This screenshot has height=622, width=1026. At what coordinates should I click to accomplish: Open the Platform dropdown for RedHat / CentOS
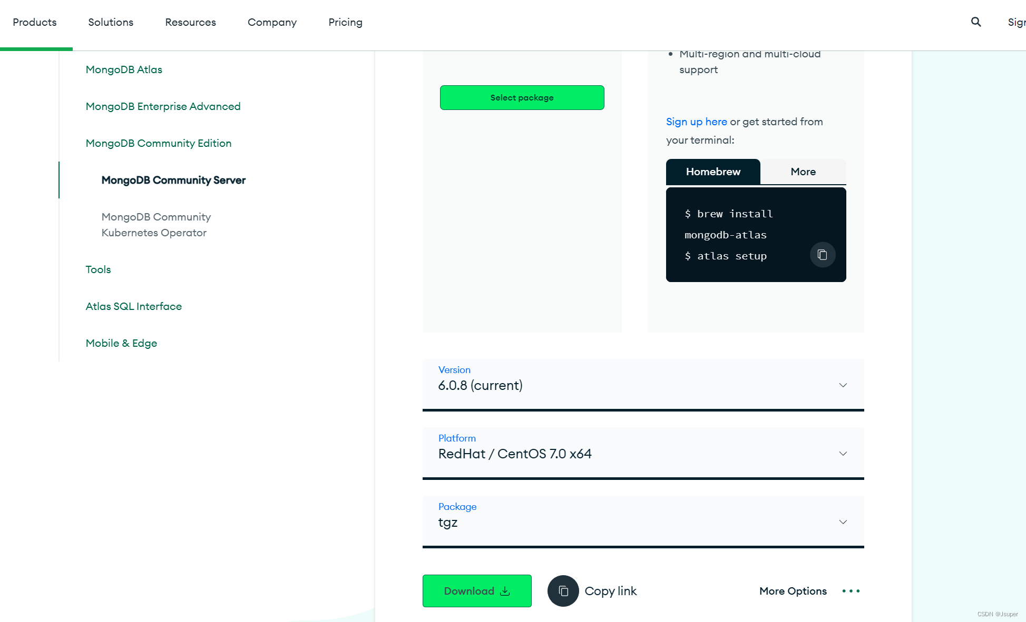point(843,453)
